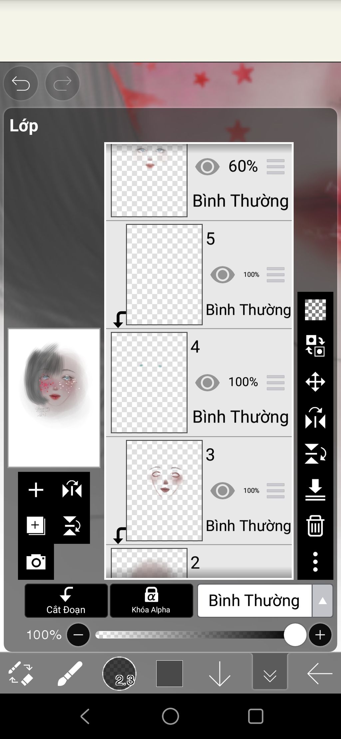The height and width of the screenshot is (739, 341).
Task: Toggle visibility of layer 4
Action: click(207, 383)
